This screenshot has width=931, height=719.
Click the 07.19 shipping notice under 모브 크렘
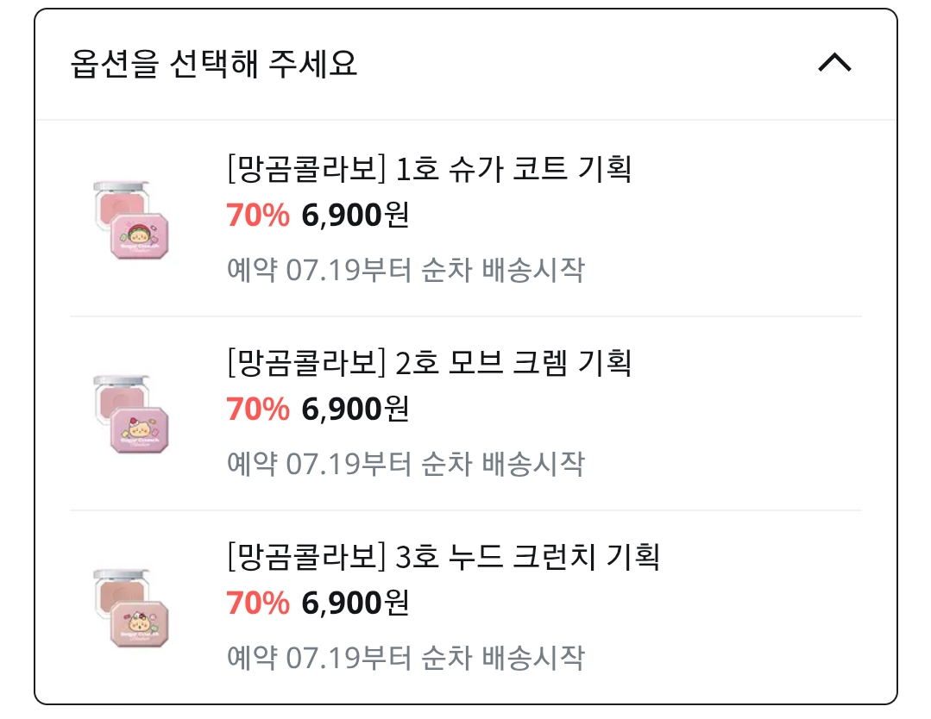click(x=406, y=464)
